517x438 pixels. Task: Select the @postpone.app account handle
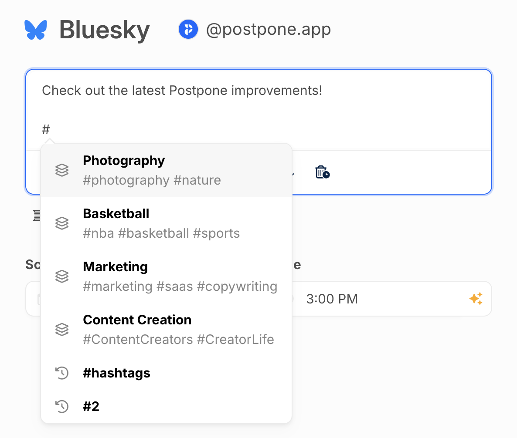[269, 30]
